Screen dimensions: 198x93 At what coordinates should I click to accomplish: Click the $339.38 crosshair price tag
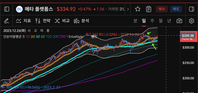pyautogui.click(x=188, y=36)
